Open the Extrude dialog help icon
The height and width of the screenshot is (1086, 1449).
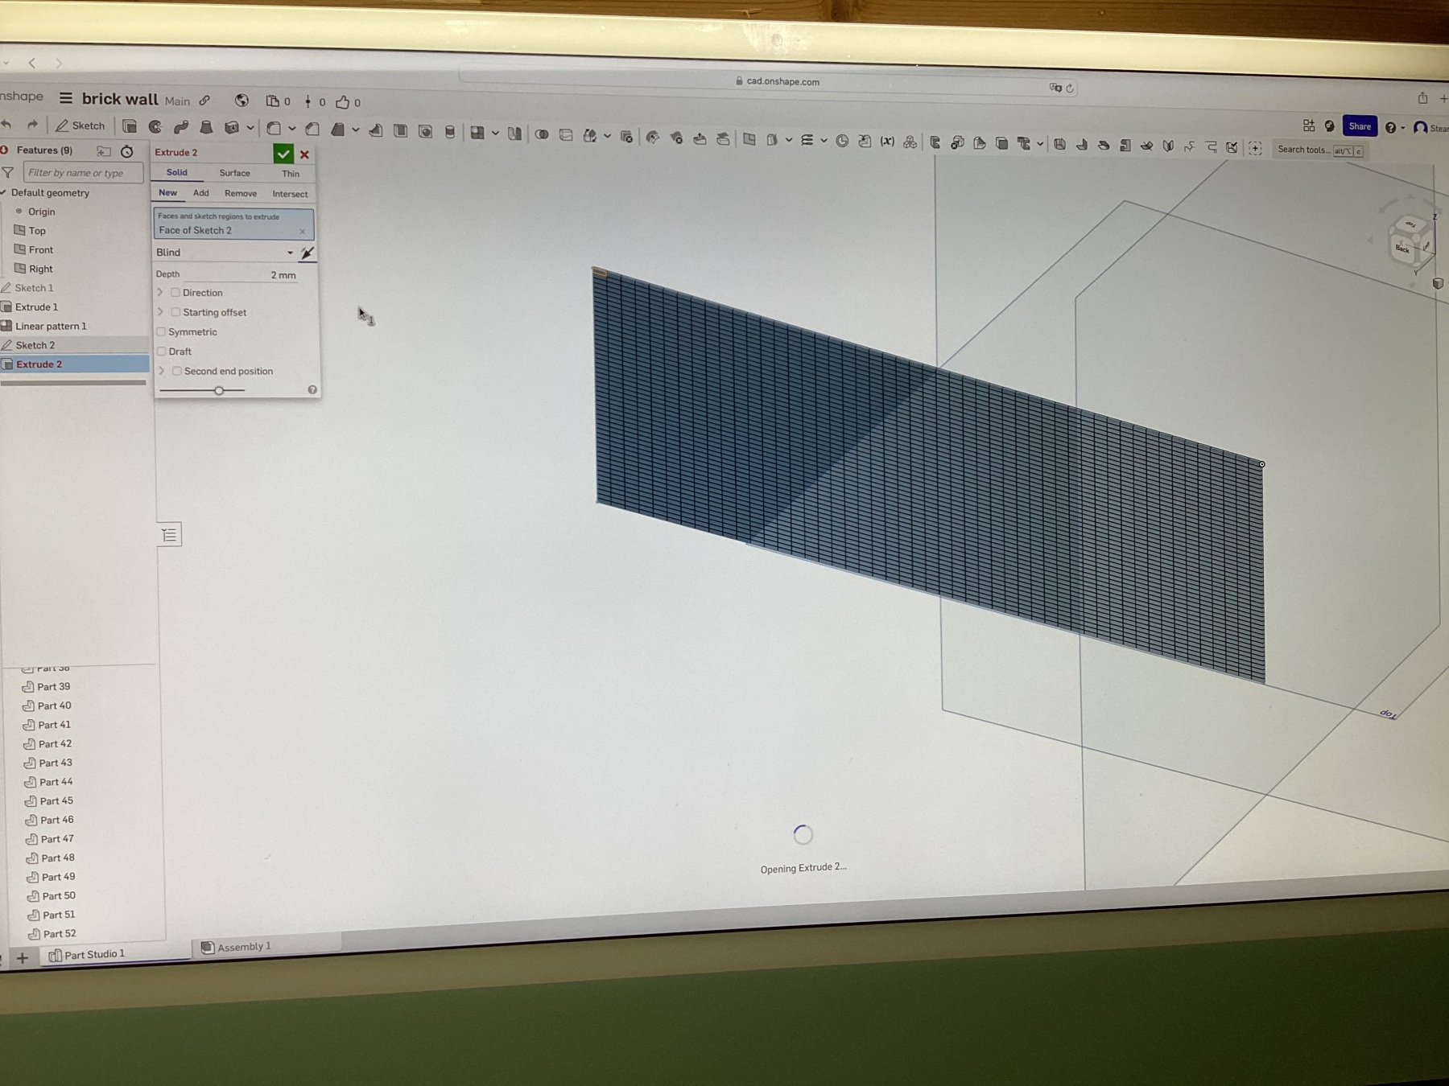[312, 390]
